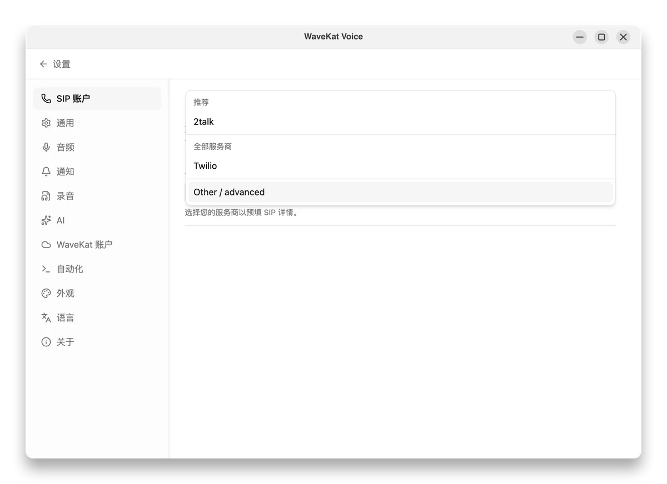
Task: Click the 全部服务商 group heading
Action: coord(213,147)
